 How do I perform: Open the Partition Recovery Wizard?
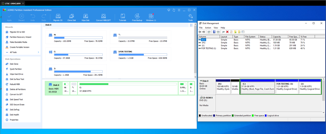pyautogui.click(x=20, y=37)
